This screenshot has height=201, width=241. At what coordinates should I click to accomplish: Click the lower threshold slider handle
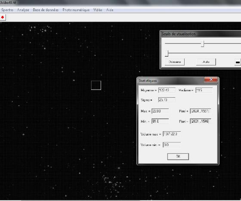point(167,53)
